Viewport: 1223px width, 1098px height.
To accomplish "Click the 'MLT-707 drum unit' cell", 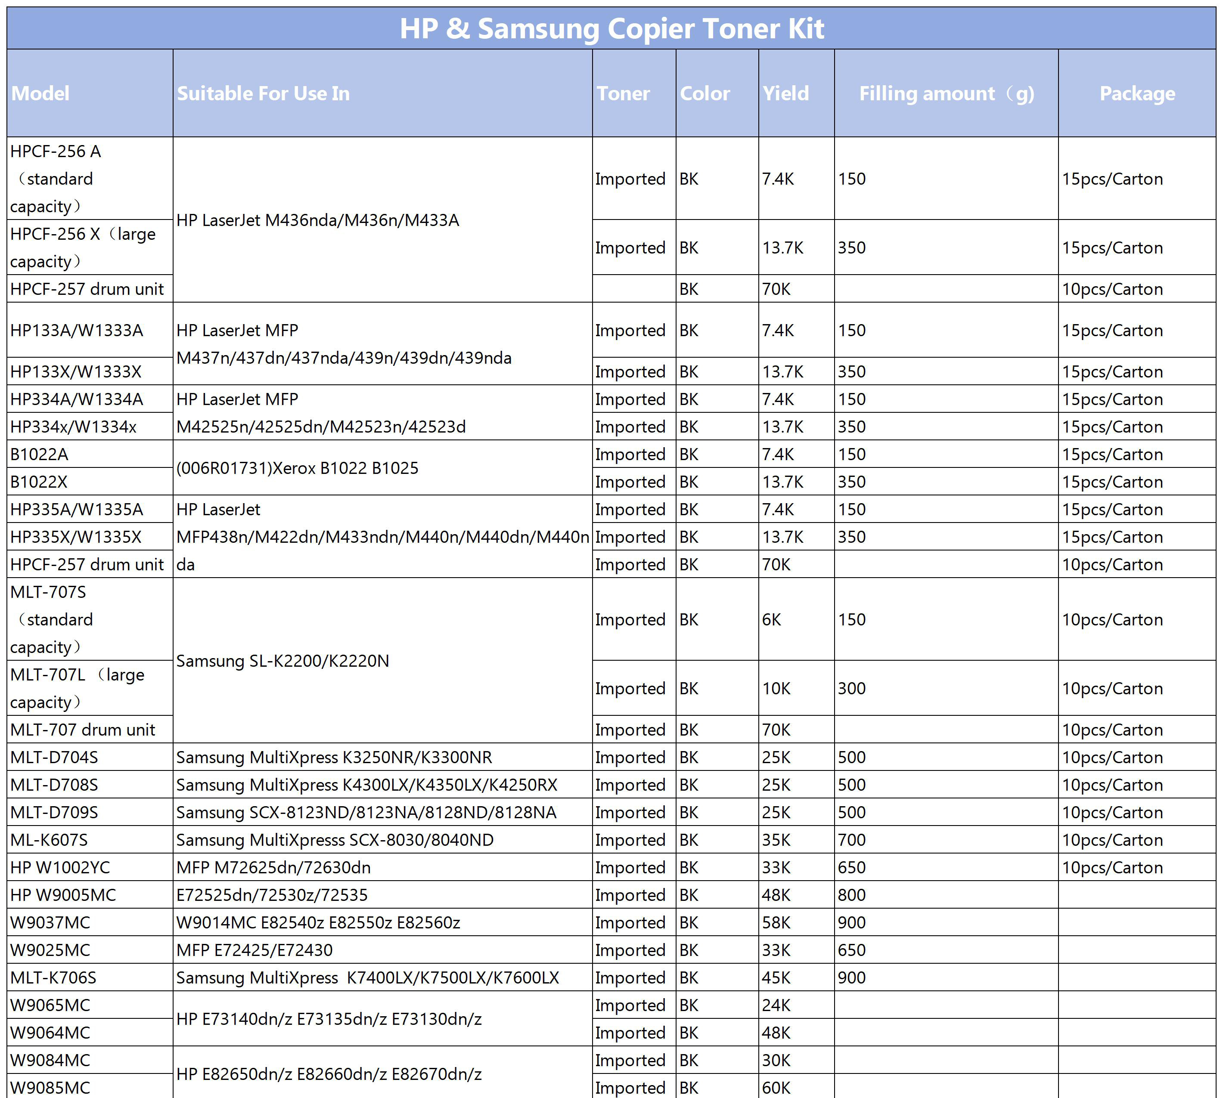I will point(90,730).
